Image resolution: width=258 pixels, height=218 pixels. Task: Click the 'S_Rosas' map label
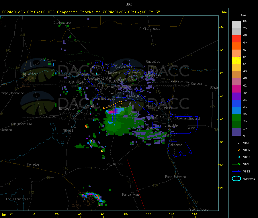tap(115, 93)
